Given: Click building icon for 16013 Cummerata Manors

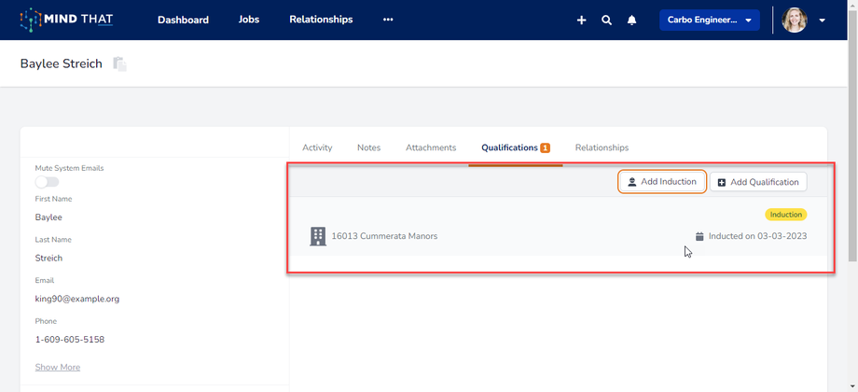Looking at the screenshot, I should (x=318, y=236).
